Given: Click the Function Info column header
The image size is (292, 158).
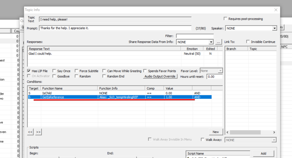Looking at the screenshot, I should (121, 89).
